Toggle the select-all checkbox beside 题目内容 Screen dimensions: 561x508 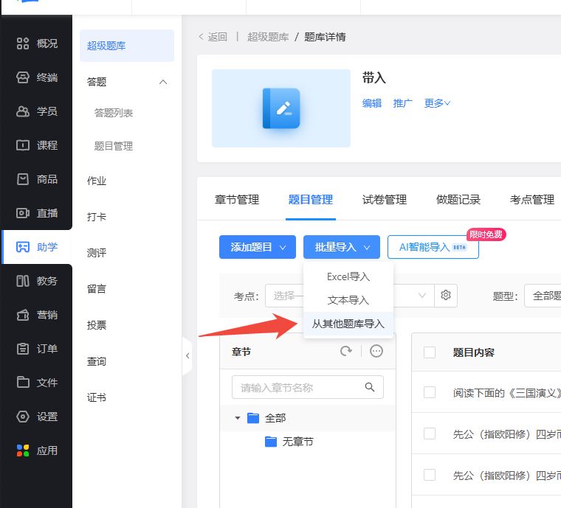(x=430, y=352)
